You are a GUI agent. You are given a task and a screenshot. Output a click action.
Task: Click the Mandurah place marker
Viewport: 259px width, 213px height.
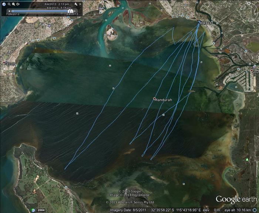coord(154,99)
